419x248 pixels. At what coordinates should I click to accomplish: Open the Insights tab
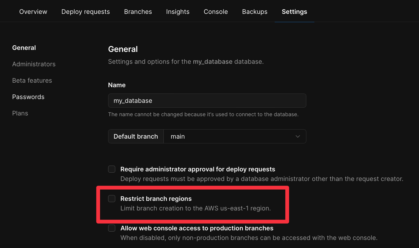click(x=178, y=12)
